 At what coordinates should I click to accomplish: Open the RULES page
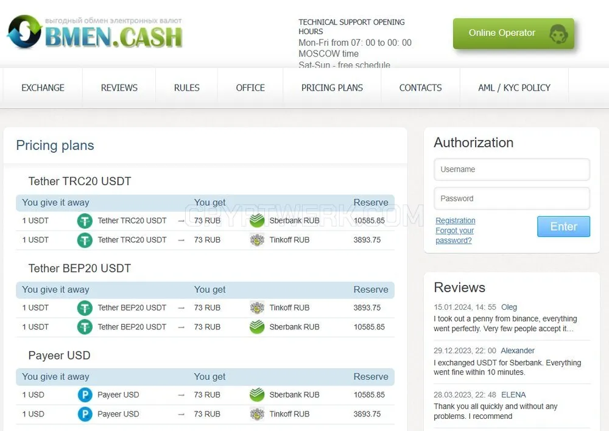click(187, 88)
